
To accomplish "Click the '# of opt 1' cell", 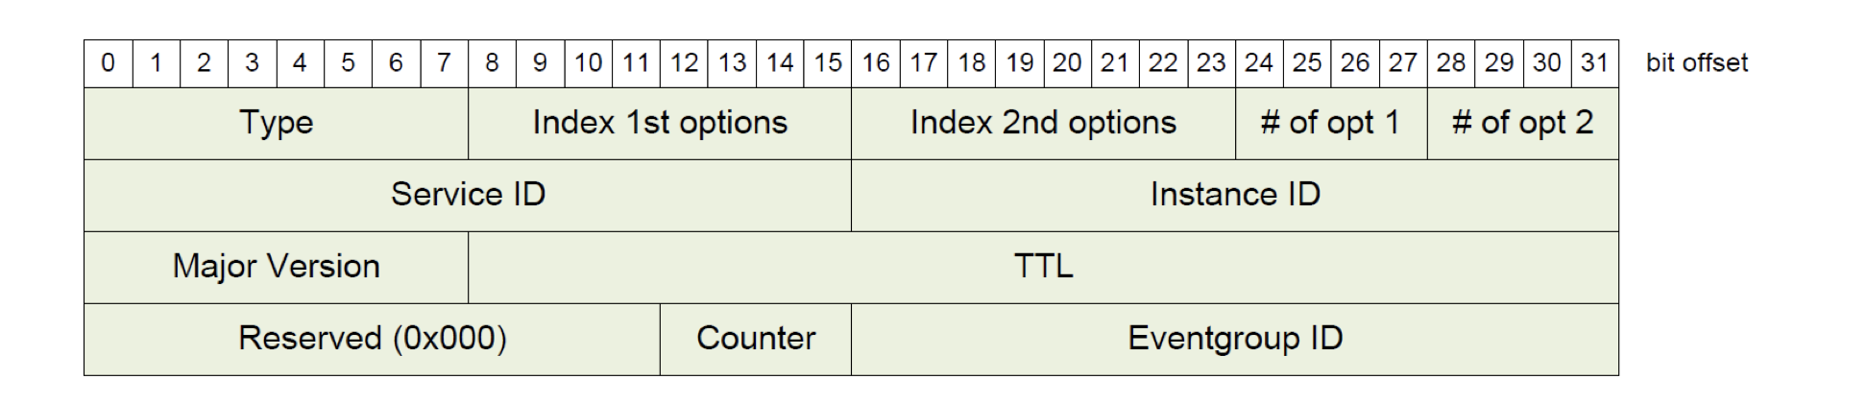I will (x=1331, y=124).
